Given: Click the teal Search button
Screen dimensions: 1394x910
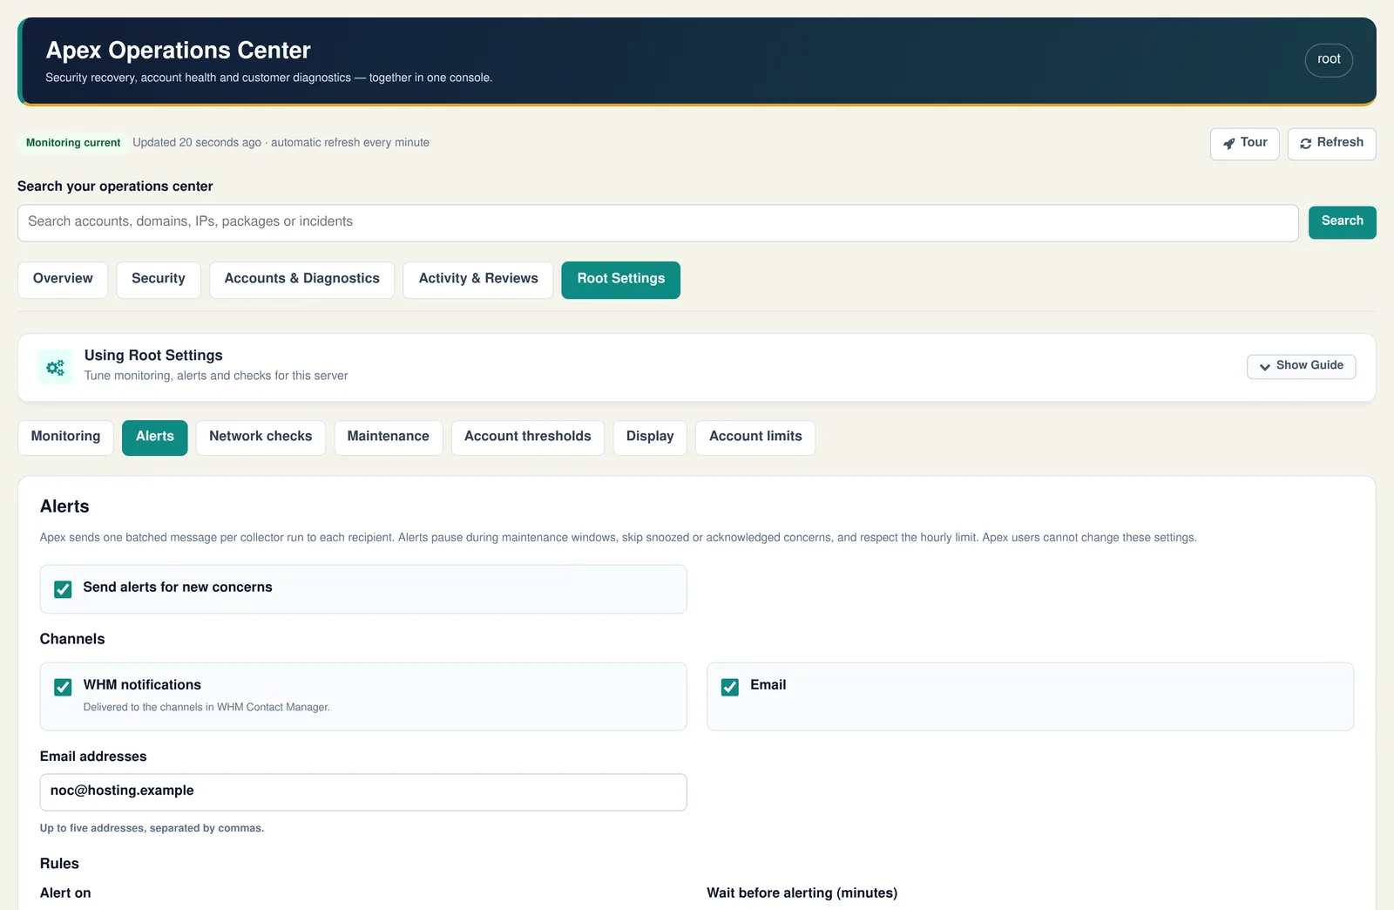Looking at the screenshot, I should click(x=1343, y=222).
